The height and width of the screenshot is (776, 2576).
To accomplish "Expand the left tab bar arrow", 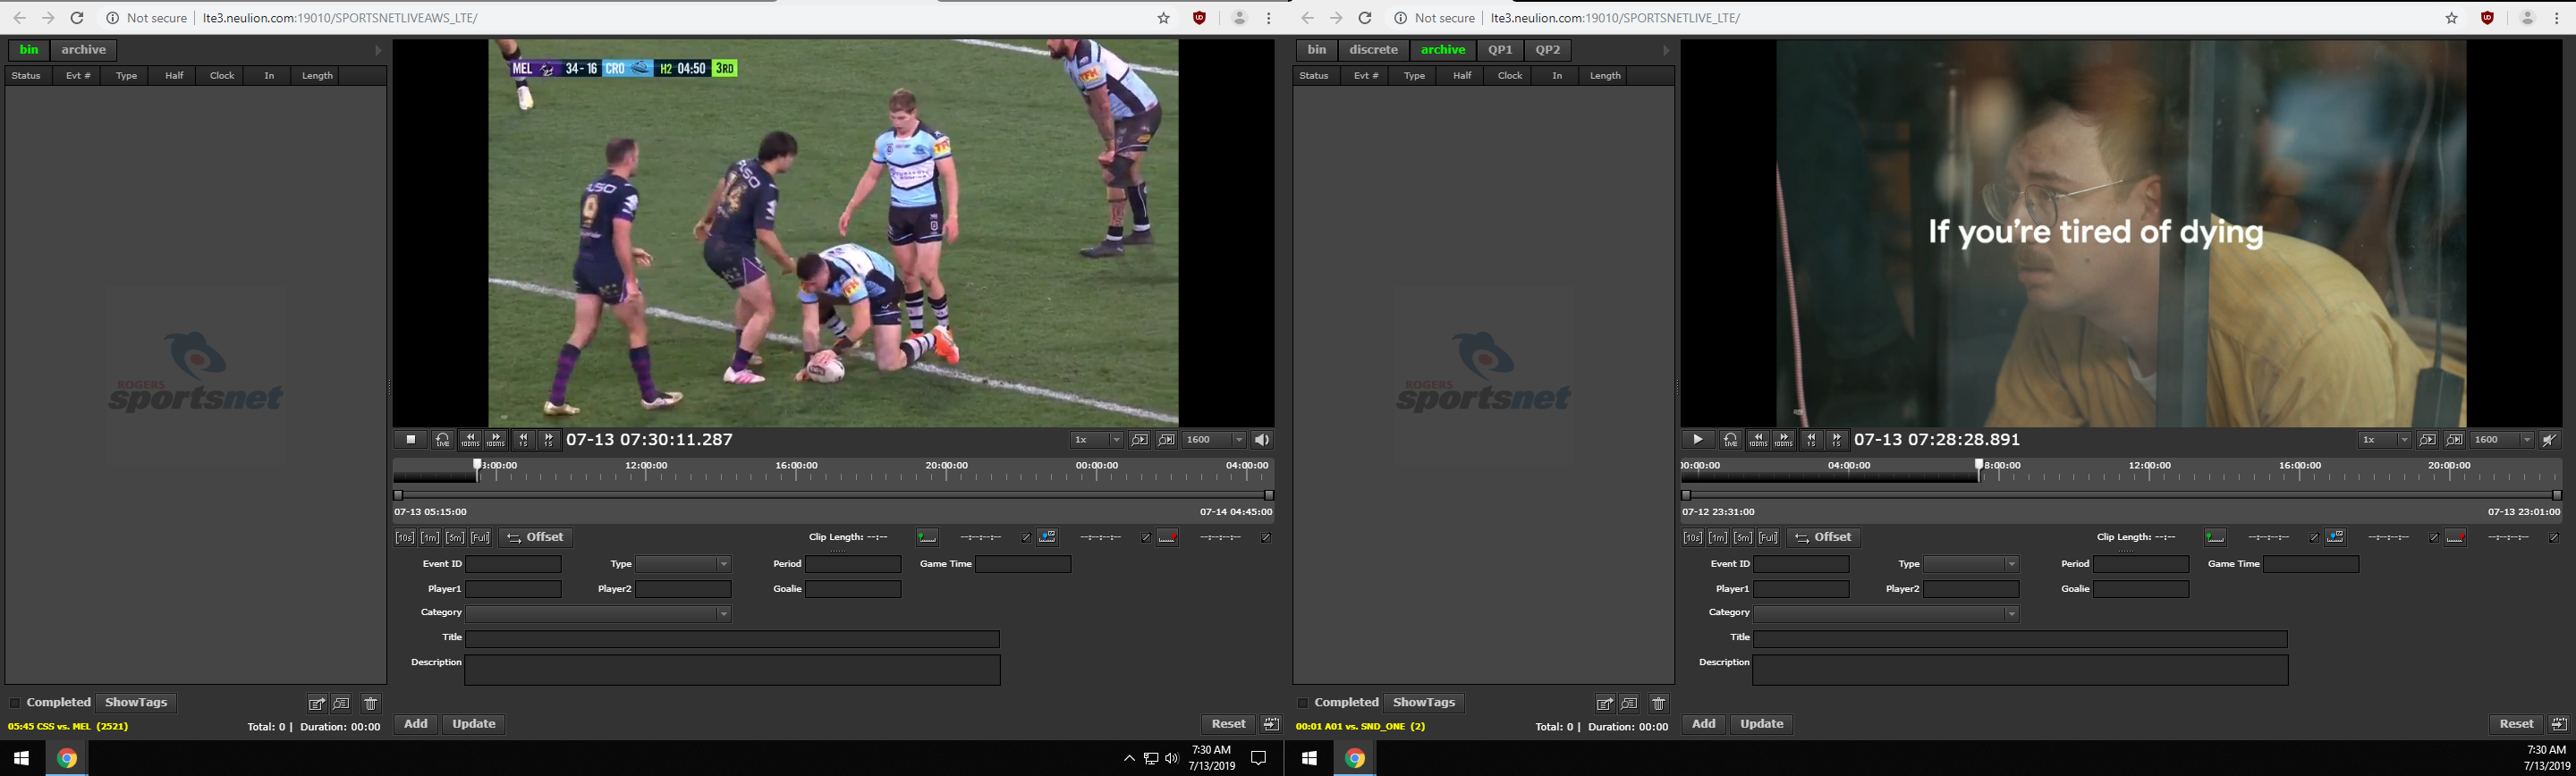I will (x=378, y=50).
